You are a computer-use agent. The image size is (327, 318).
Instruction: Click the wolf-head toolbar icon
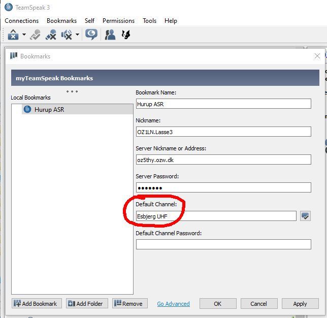(x=126, y=35)
